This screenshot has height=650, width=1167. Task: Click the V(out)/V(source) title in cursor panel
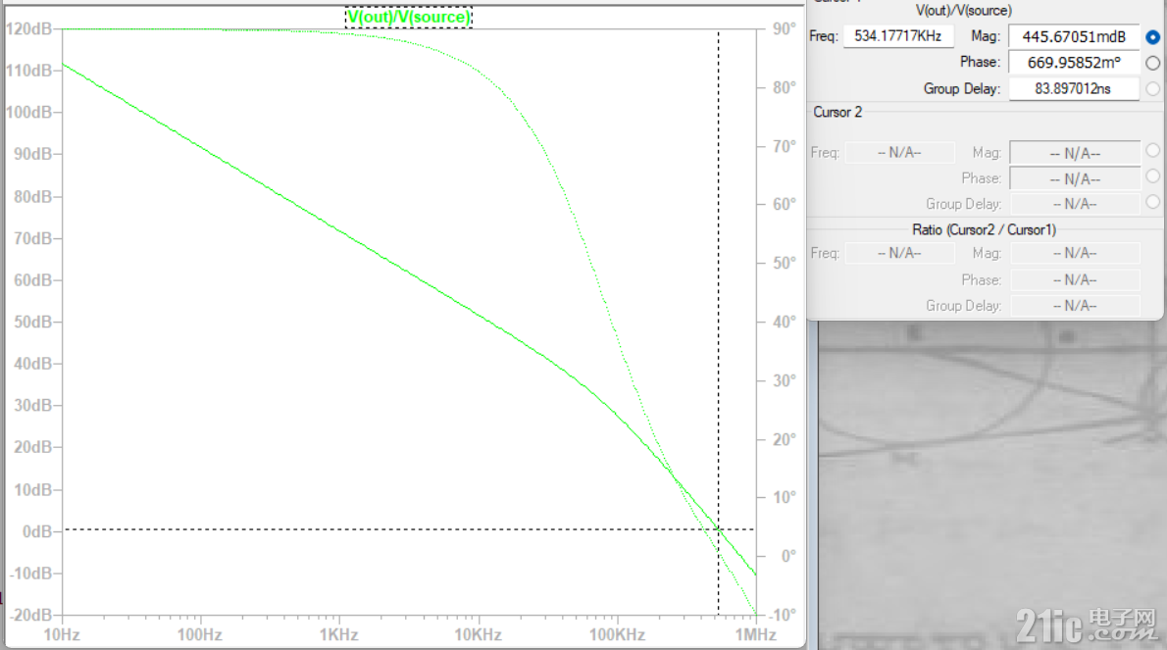coord(964,11)
